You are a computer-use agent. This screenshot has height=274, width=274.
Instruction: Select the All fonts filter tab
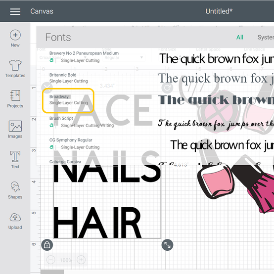[240, 37]
